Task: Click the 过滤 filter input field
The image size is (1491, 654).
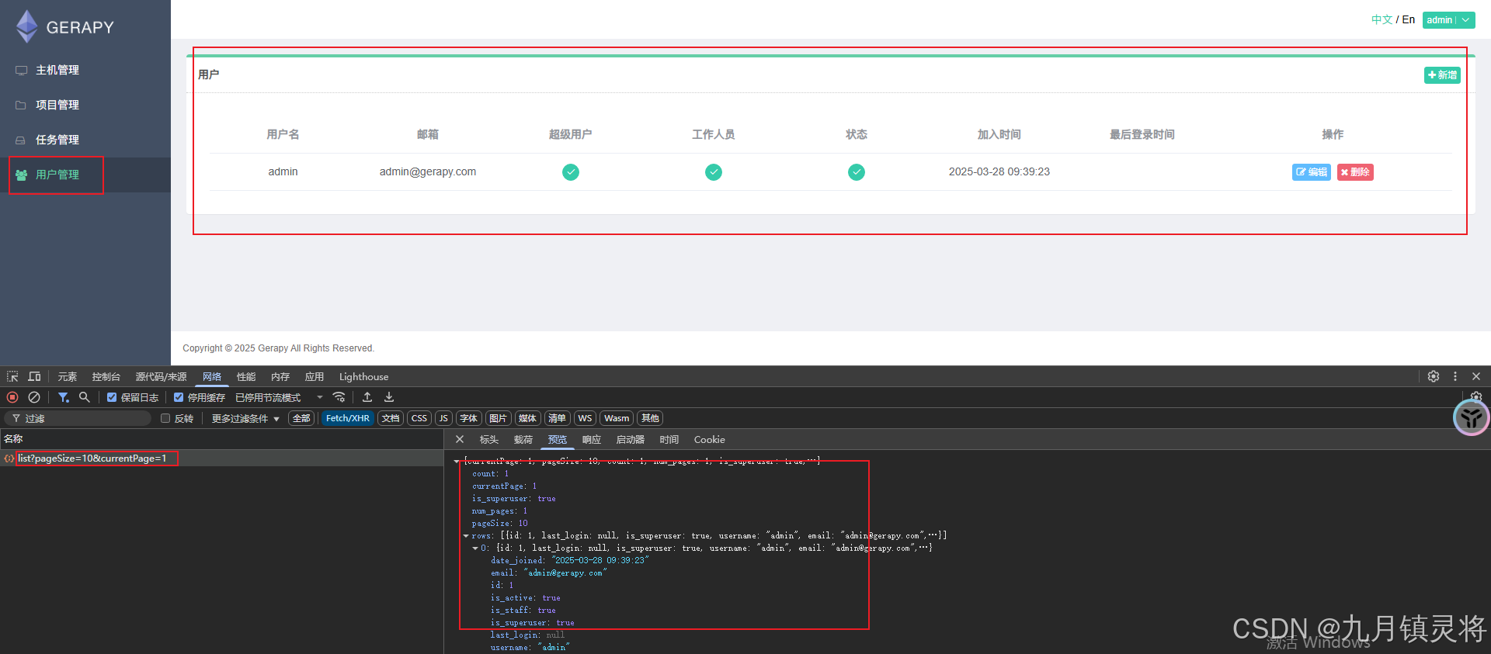Action: (78, 418)
